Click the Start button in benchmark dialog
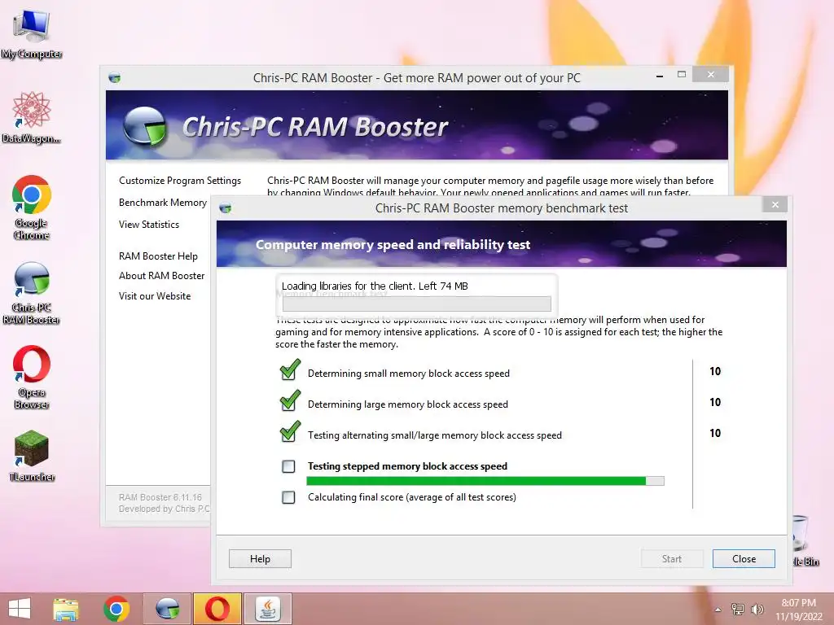This screenshot has height=625, width=834. 672,558
